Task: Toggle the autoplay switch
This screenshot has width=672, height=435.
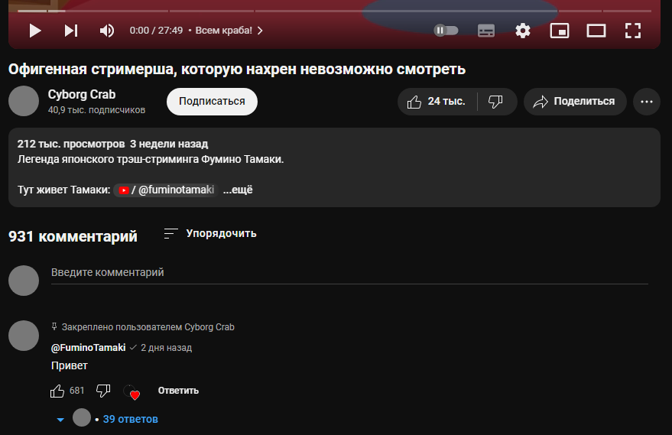Action: coord(446,31)
